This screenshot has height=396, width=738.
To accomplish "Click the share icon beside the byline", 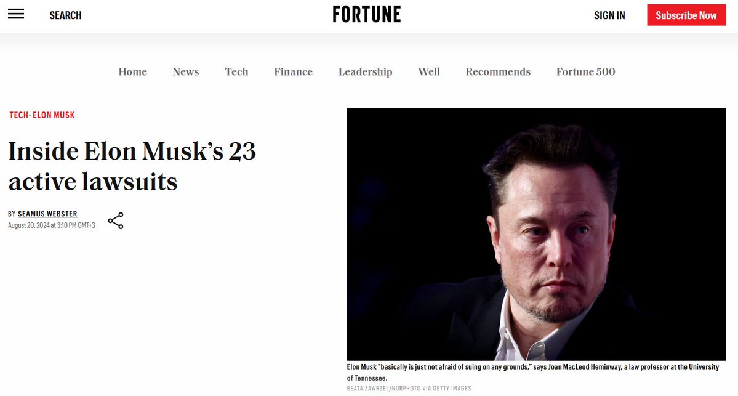I will 116,220.
